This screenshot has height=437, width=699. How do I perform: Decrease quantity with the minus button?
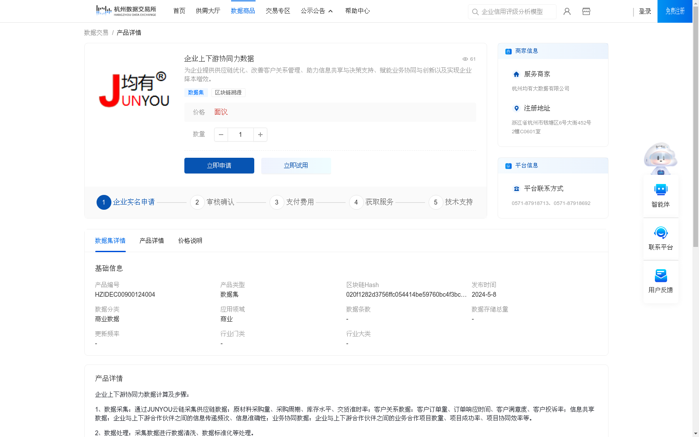click(221, 135)
